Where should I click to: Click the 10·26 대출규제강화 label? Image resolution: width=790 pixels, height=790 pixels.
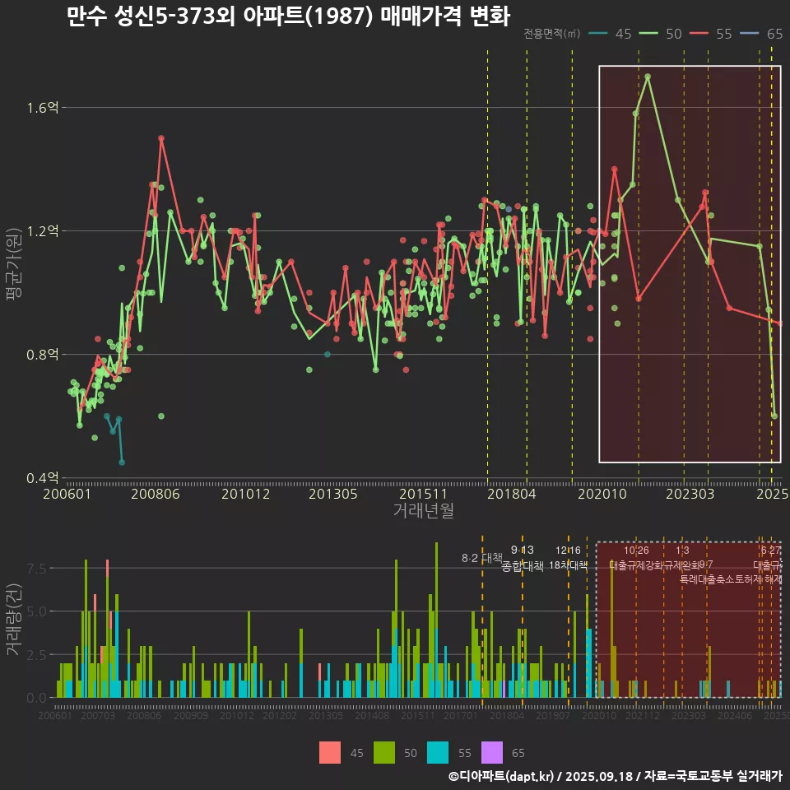coord(636,558)
